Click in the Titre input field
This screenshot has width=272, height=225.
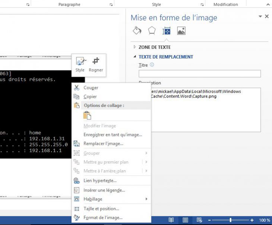(x=200, y=74)
